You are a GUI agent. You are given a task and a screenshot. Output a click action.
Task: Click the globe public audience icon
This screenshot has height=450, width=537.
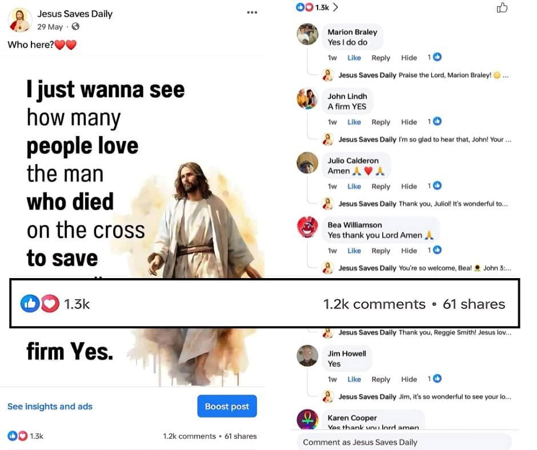pos(75,26)
